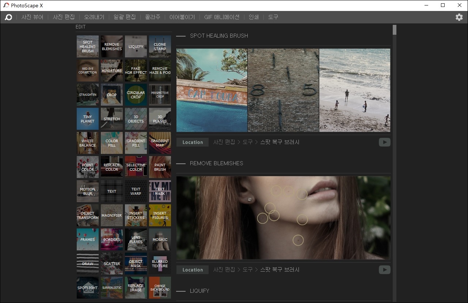The height and width of the screenshot is (303, 468).
Task: Choose the Circular Crop tile
Action: pos(136,95)
